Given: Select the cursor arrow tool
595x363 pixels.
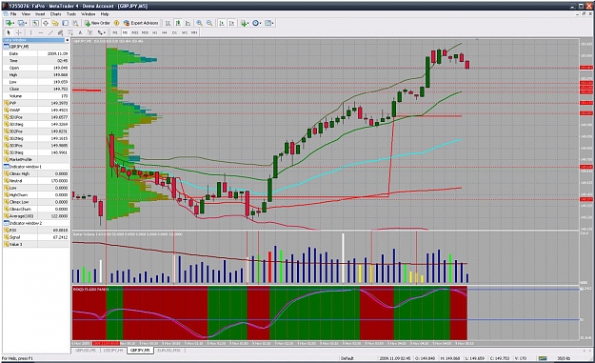Looking at the screenshot, I should point(9,32).
